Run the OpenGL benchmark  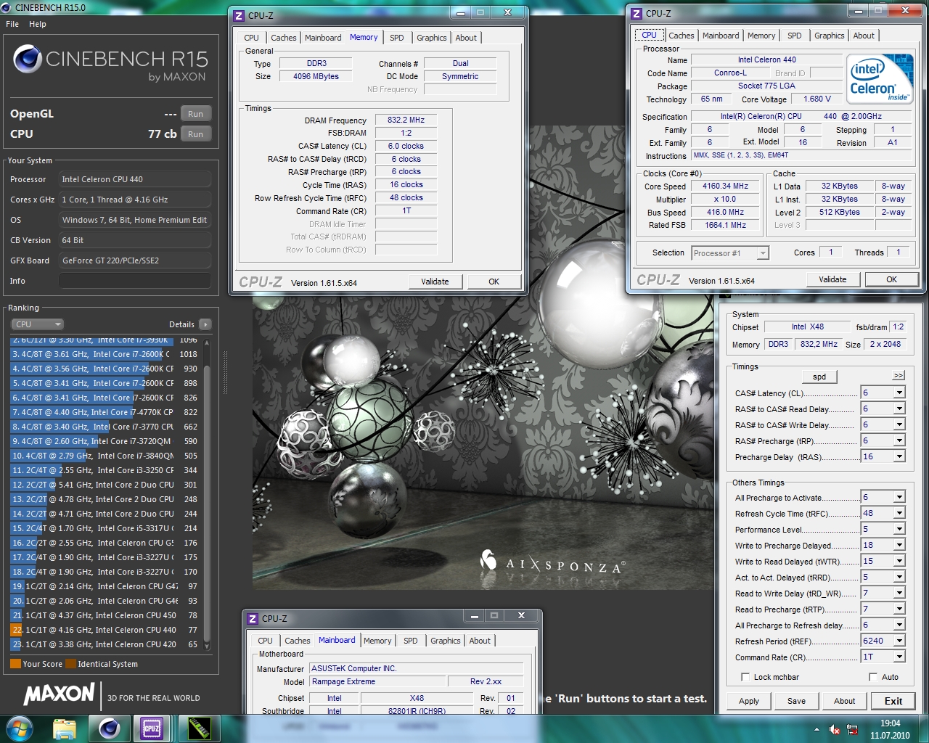(196, 114)
